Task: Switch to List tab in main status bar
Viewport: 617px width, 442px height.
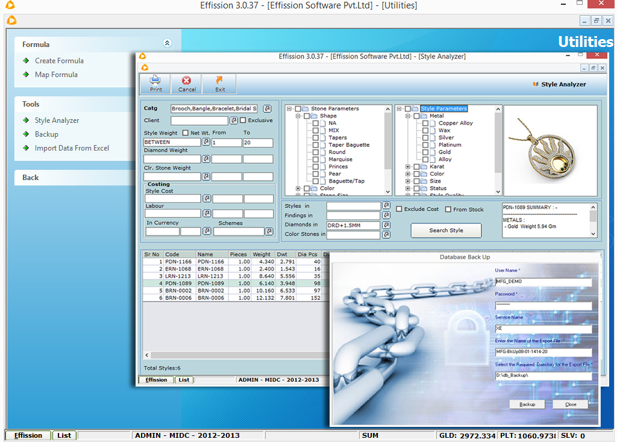Action: pyautogui.click(x=64, y=435)
